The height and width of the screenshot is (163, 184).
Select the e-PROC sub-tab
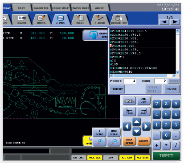point(61,20)
